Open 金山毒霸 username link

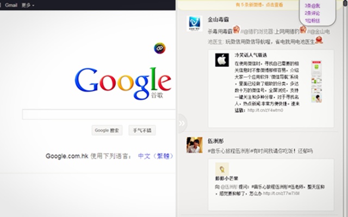(218, 20)
